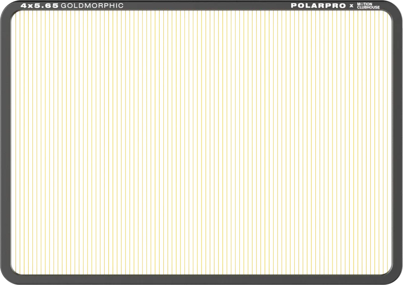Click the x collaboration symbol between logos
The width and height of the screenshot is (403, 285).
tap(351, 6)
